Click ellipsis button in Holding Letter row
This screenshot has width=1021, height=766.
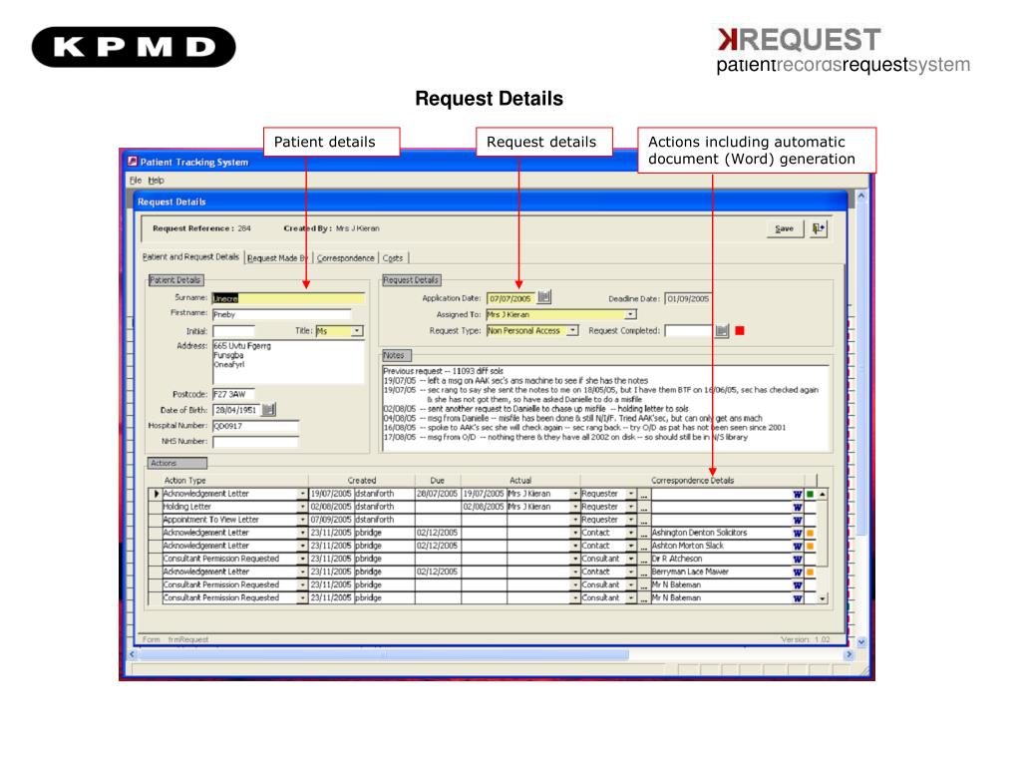[x=644, y=507]
